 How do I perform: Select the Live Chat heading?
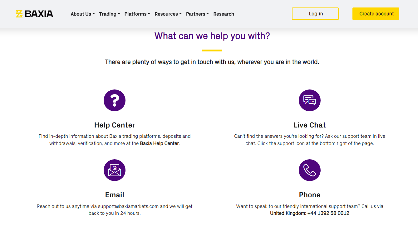click(310, 125)
